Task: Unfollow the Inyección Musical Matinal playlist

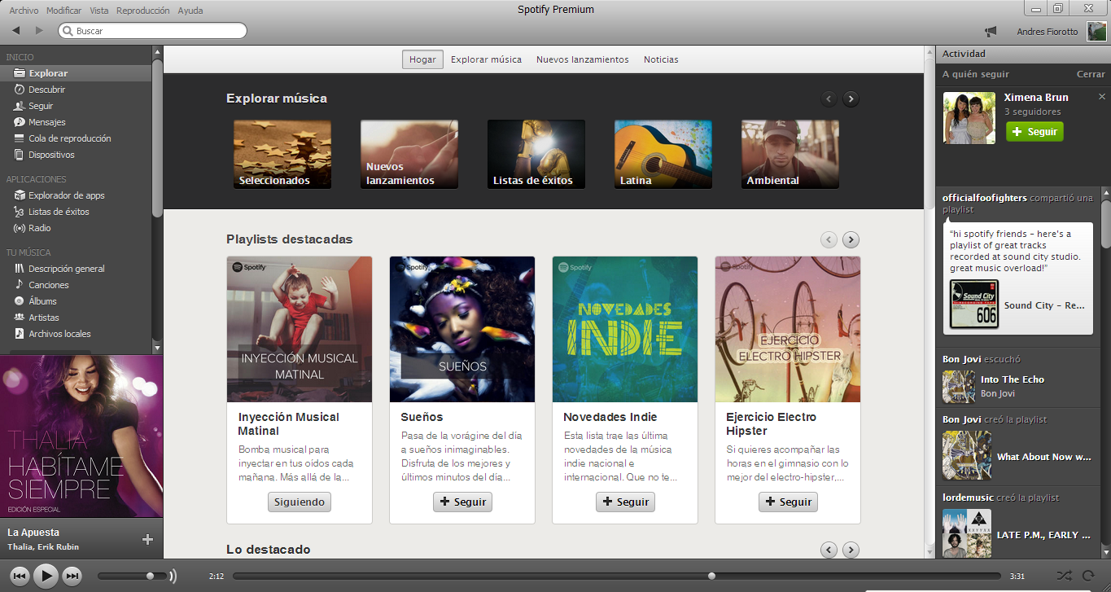Action: (x=300, y=502)
